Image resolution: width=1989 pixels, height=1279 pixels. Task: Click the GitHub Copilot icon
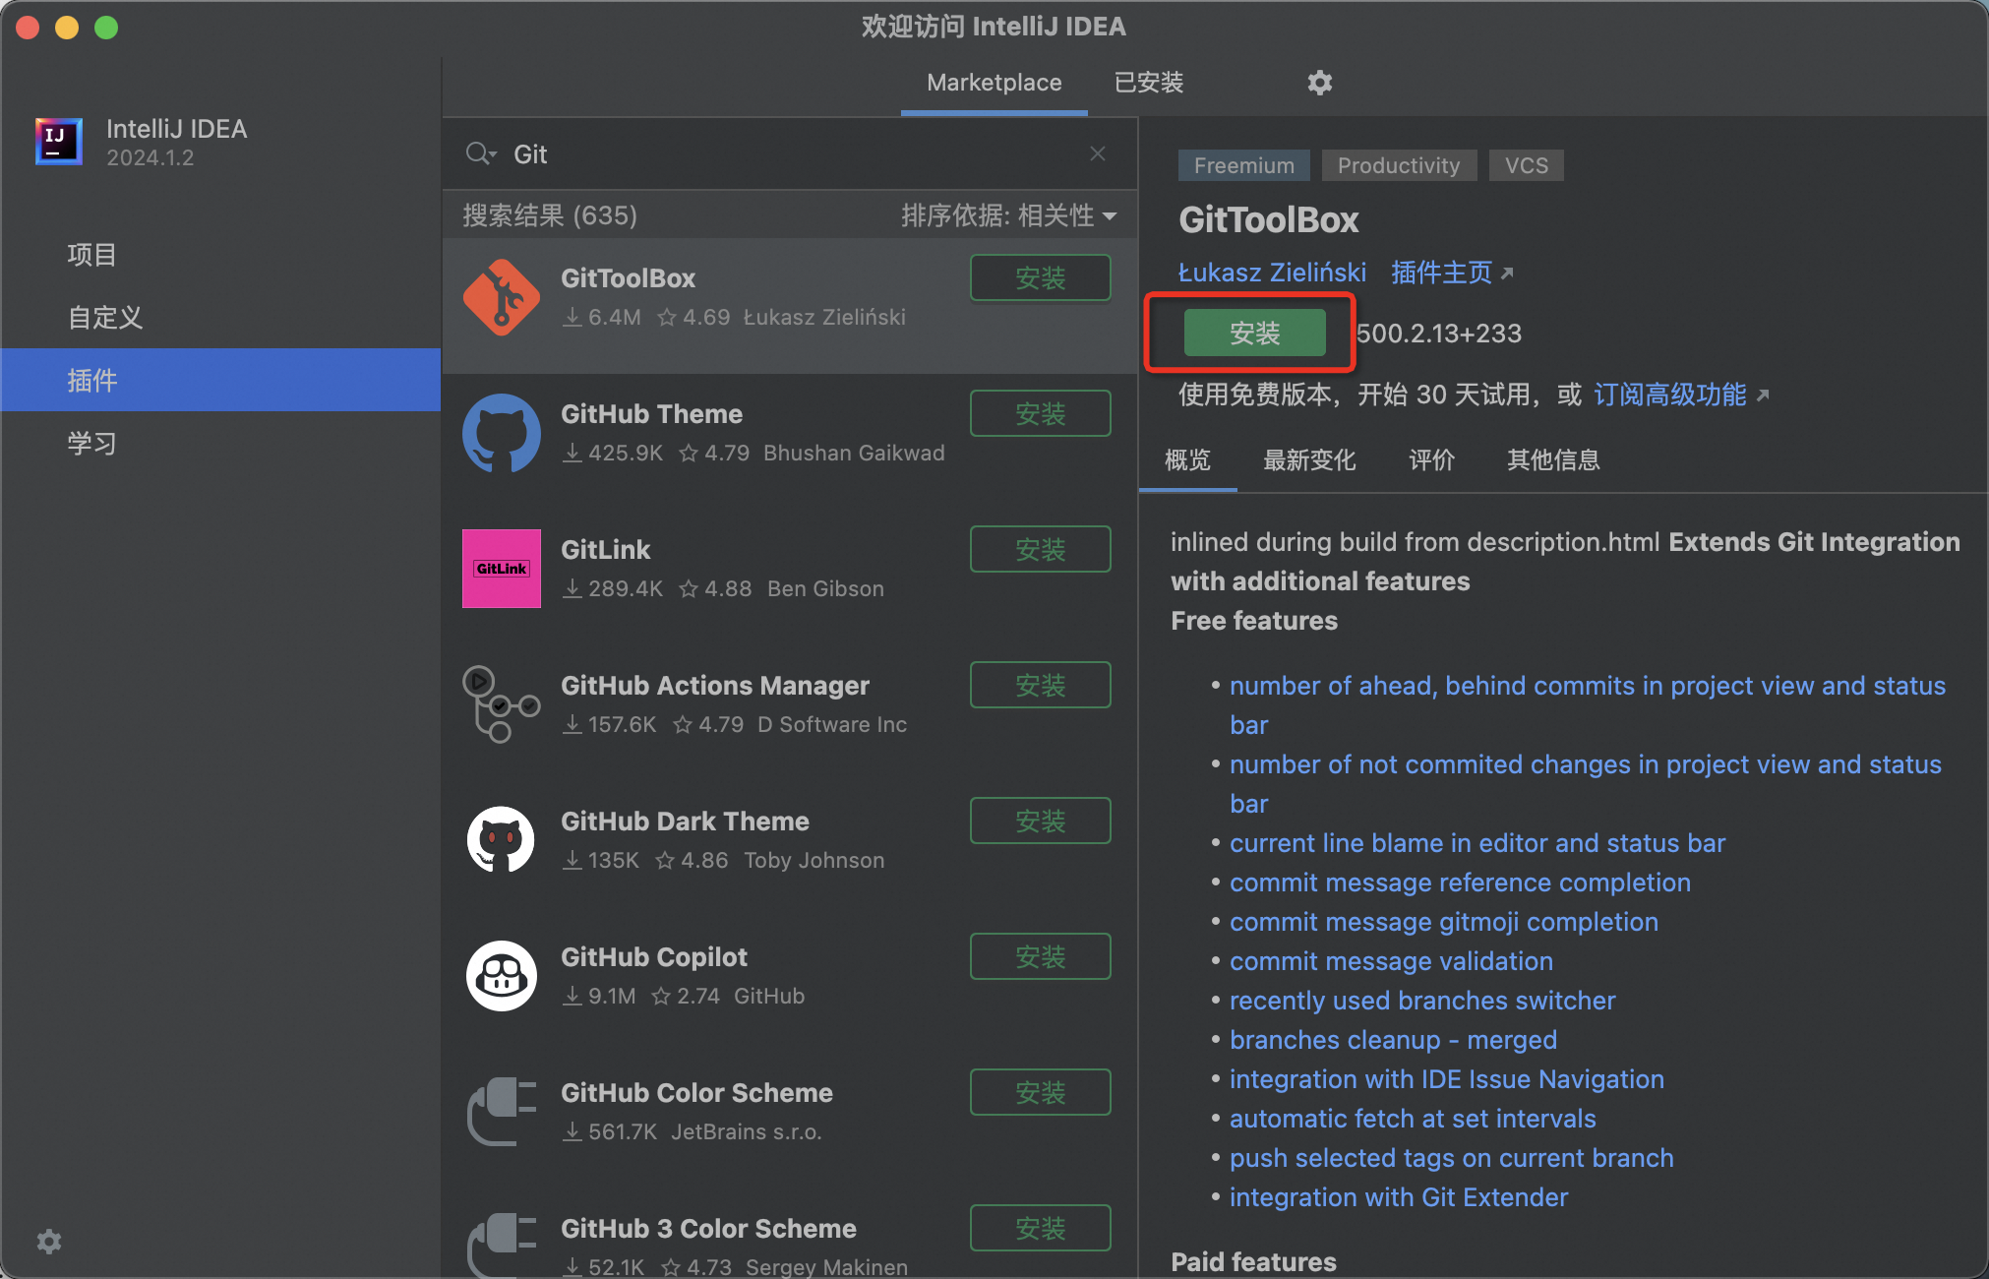pyautogui.click(x=501, y=976)
